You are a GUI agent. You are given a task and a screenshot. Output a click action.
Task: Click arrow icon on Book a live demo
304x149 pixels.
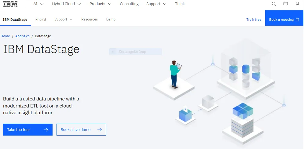[x=100, y=130]
